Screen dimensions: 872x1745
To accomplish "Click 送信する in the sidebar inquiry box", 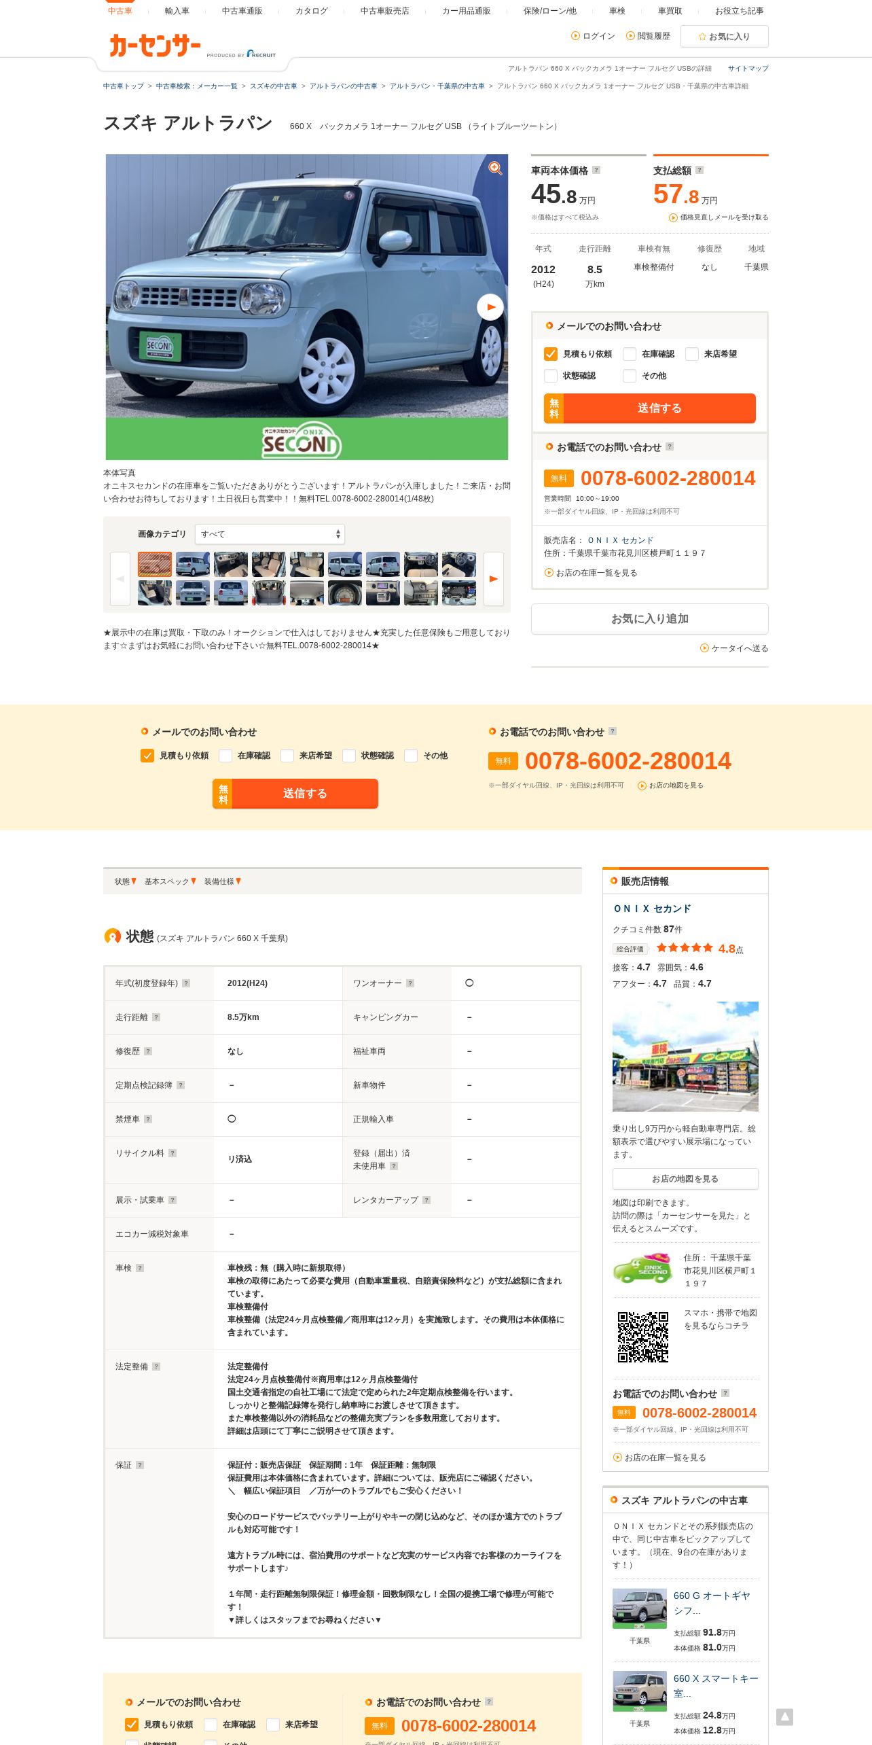I will (650, 408).
